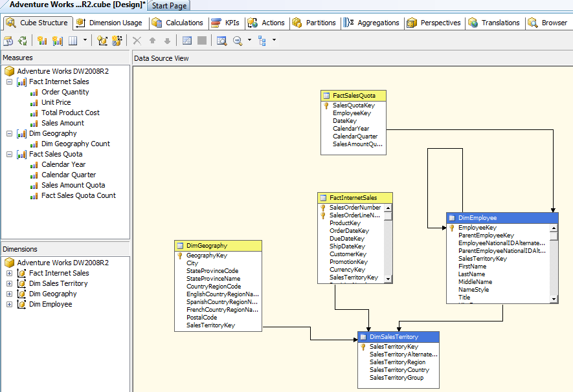Collapse the Dim Geography measure group
The width and height of the screenshot is (573, 392).
click(10, 134)
